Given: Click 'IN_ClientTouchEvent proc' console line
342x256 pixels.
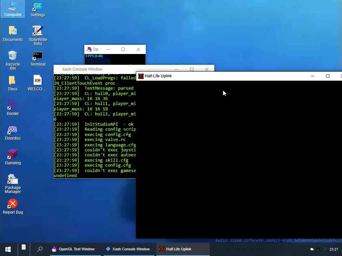Looking at the screenshot, I should [x=84, y=83].
